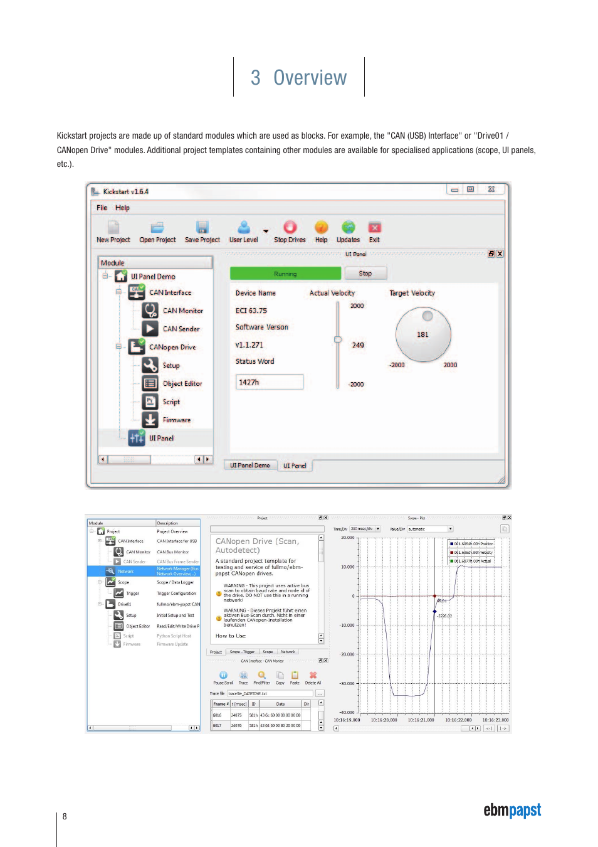The image size is (598, 847).
Task: Click the '<-|' scope plot navigation button
Action: point(489,728)
